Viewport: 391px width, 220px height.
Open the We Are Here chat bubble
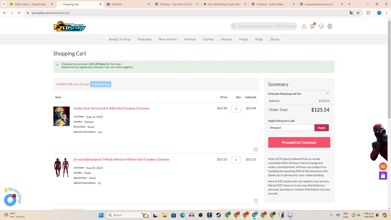(10, 200)
